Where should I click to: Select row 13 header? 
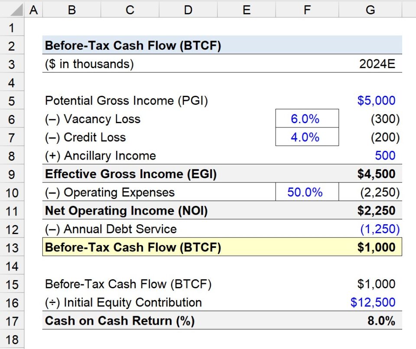[x=12, y=247]
